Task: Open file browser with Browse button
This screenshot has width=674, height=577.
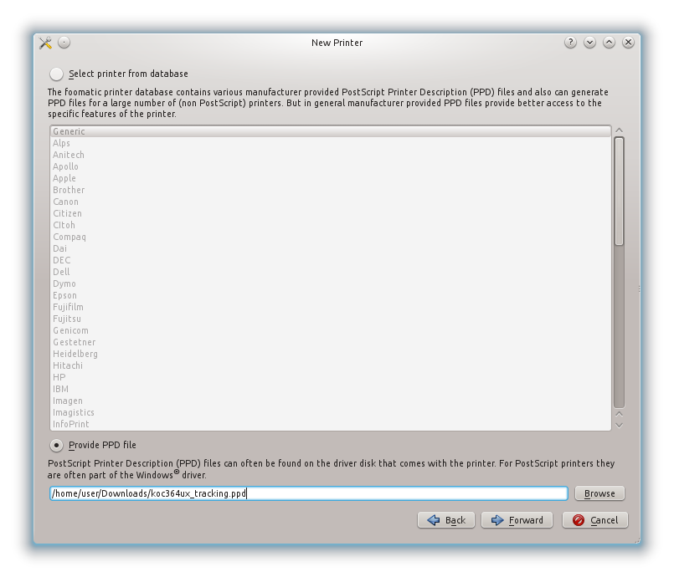Action: 599,493
